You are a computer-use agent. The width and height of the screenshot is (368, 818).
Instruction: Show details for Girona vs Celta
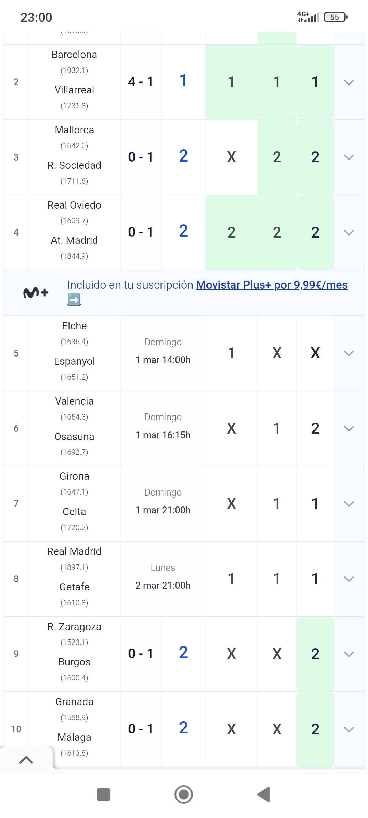click(x=349, y=504)
